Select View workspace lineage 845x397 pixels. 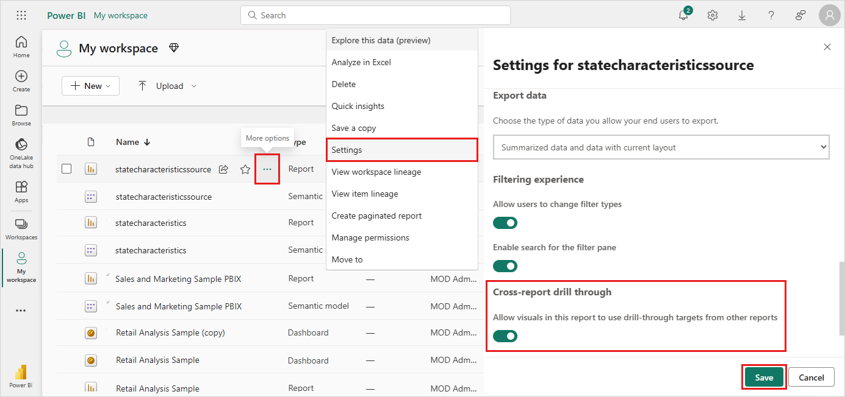402,172
